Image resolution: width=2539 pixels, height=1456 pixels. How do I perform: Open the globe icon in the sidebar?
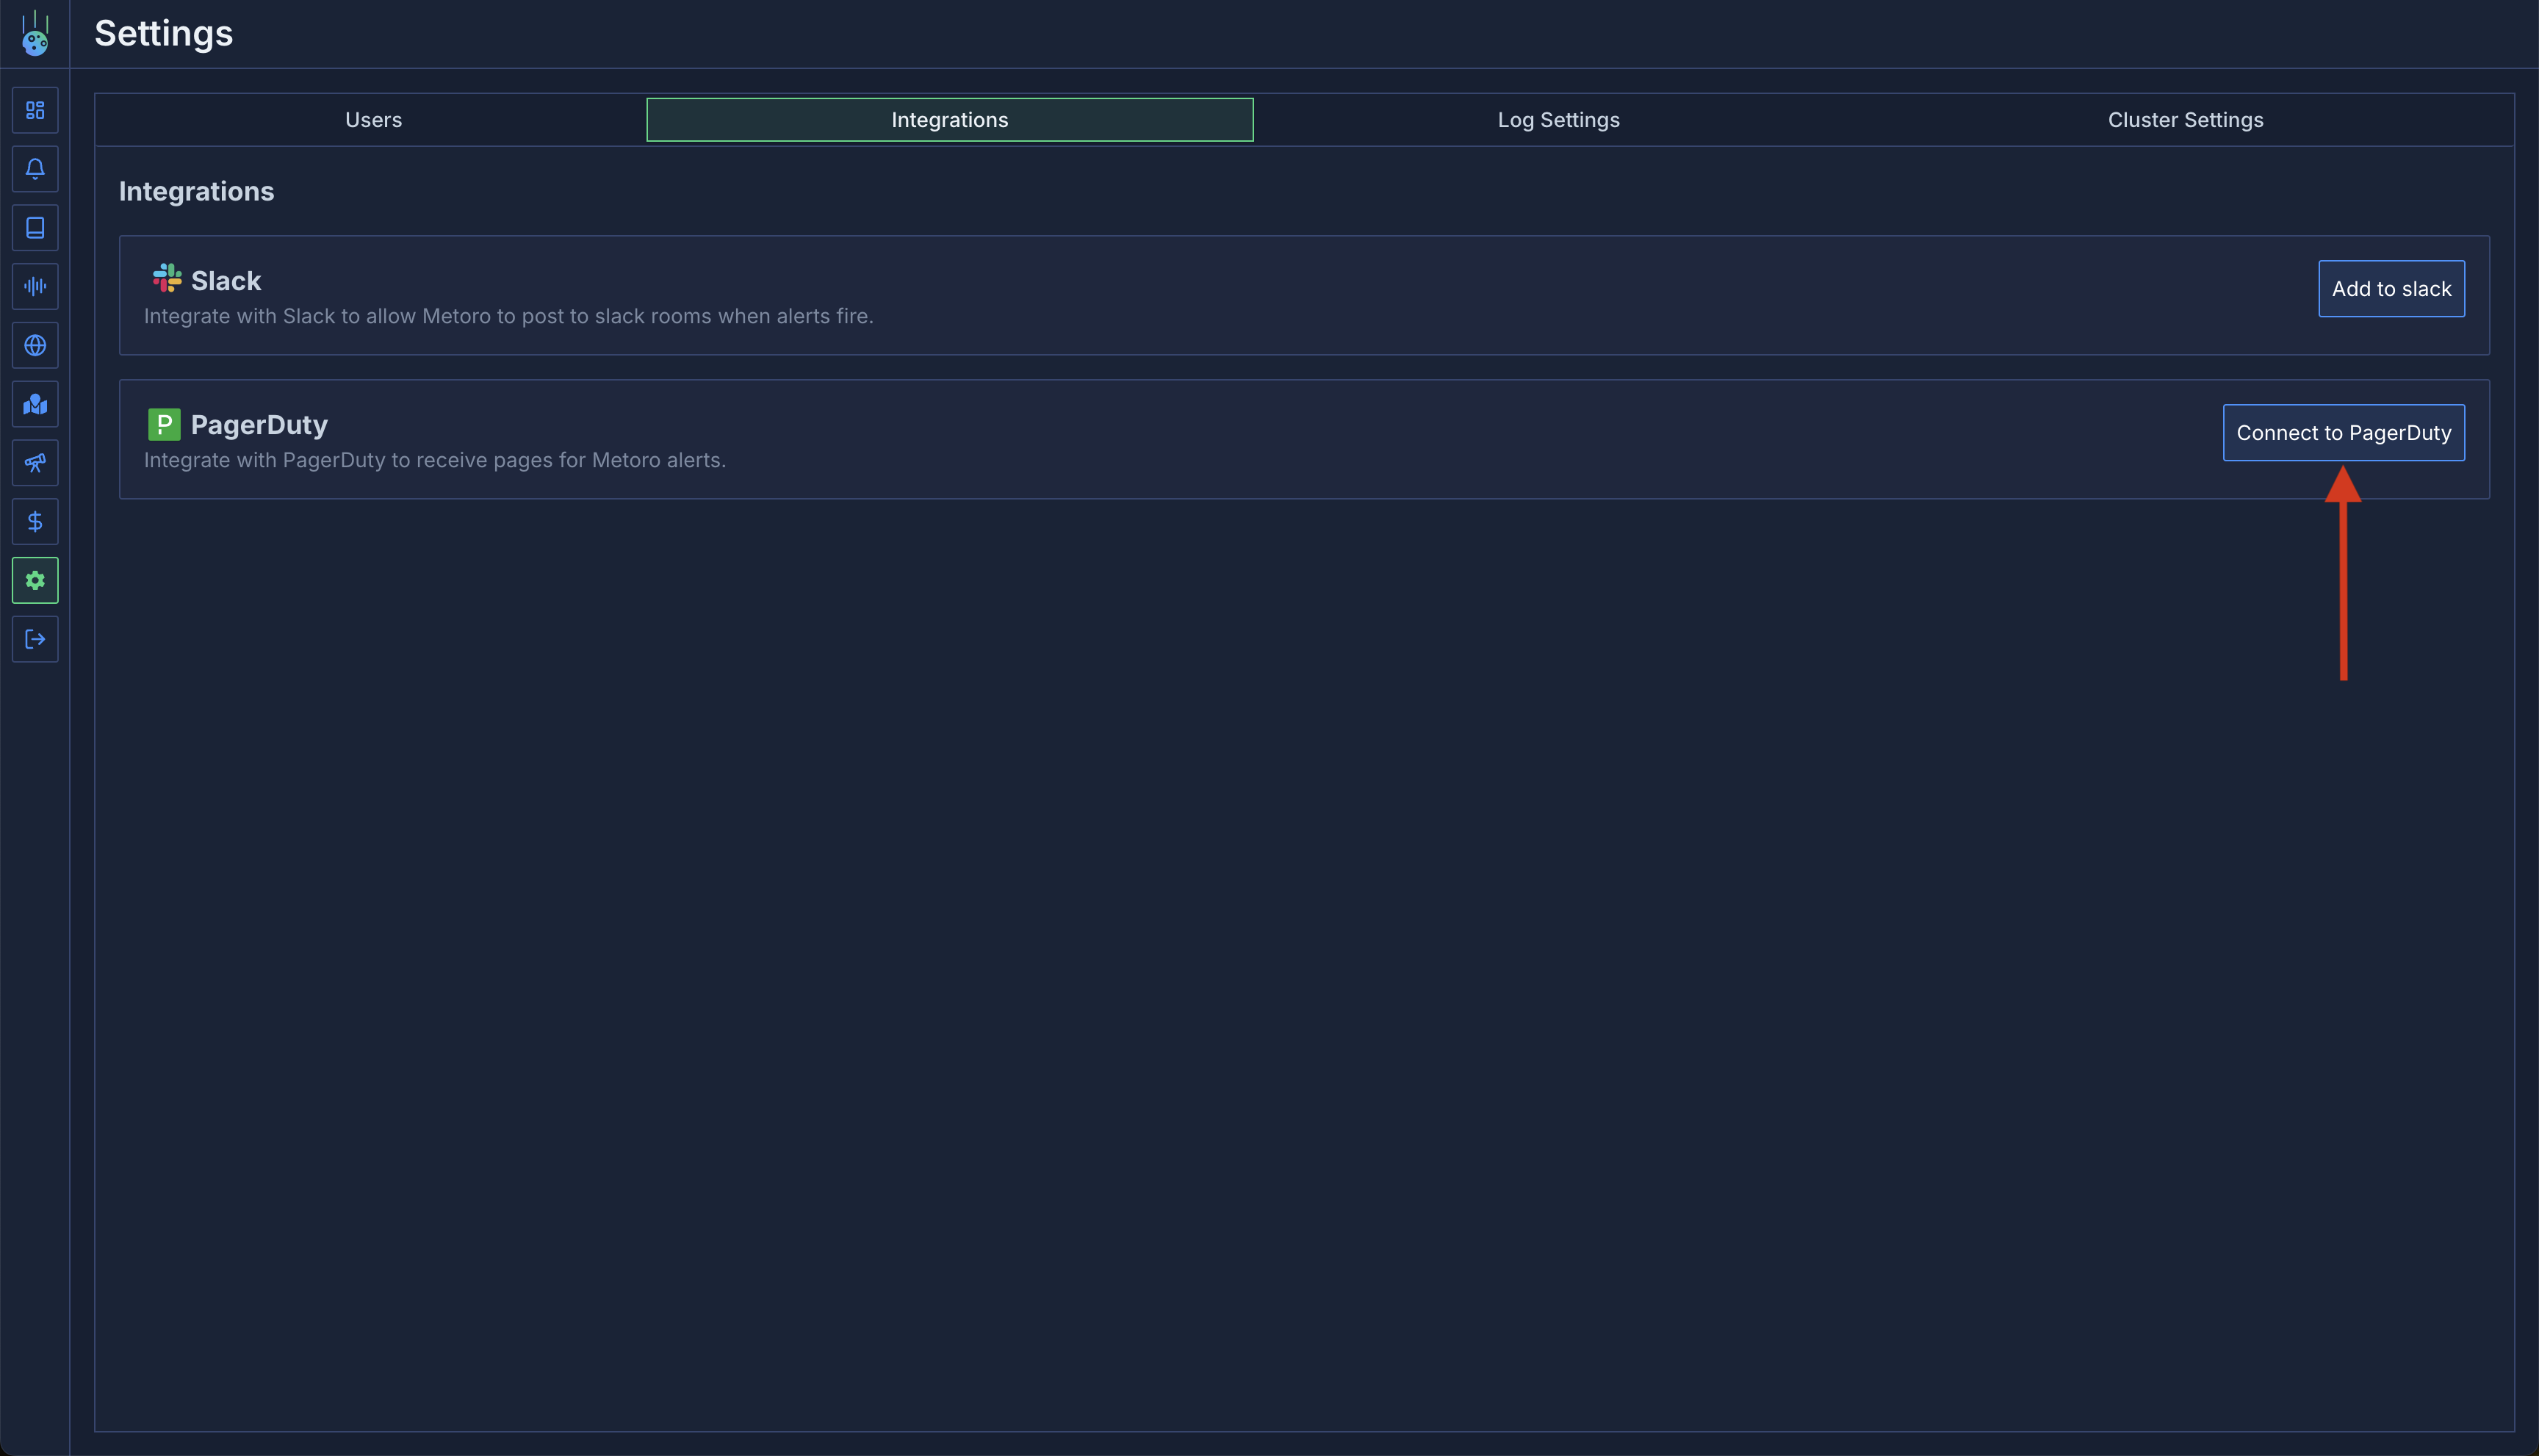pos(35,345)
